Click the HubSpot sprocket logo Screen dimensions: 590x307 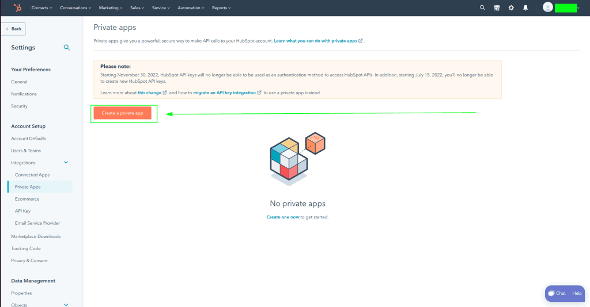point(17,7)
